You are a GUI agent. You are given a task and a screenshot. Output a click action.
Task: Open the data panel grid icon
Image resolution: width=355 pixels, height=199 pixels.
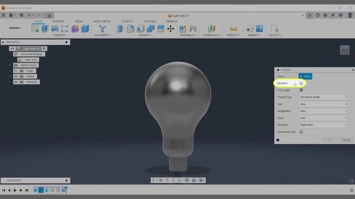point(3,15)
